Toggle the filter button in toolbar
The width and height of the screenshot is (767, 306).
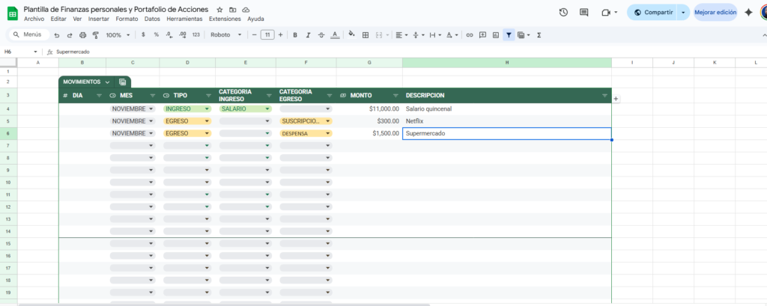[509, 34]
